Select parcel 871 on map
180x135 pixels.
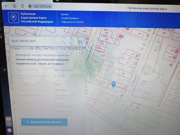128,63
